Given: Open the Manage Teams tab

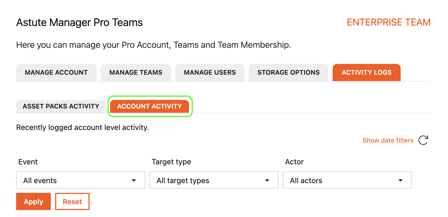Looking at the screenshot, I should pyautogui.click(x=136, y=73).
